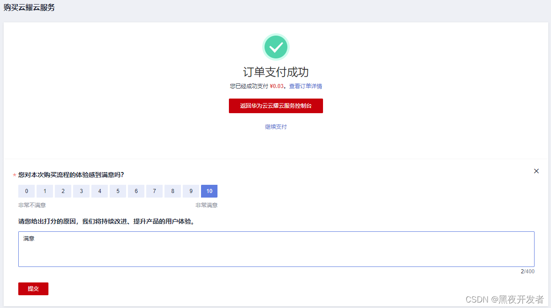Pick rating 4 in the survey
551x308 pixels.
click(x=100, y=191)
